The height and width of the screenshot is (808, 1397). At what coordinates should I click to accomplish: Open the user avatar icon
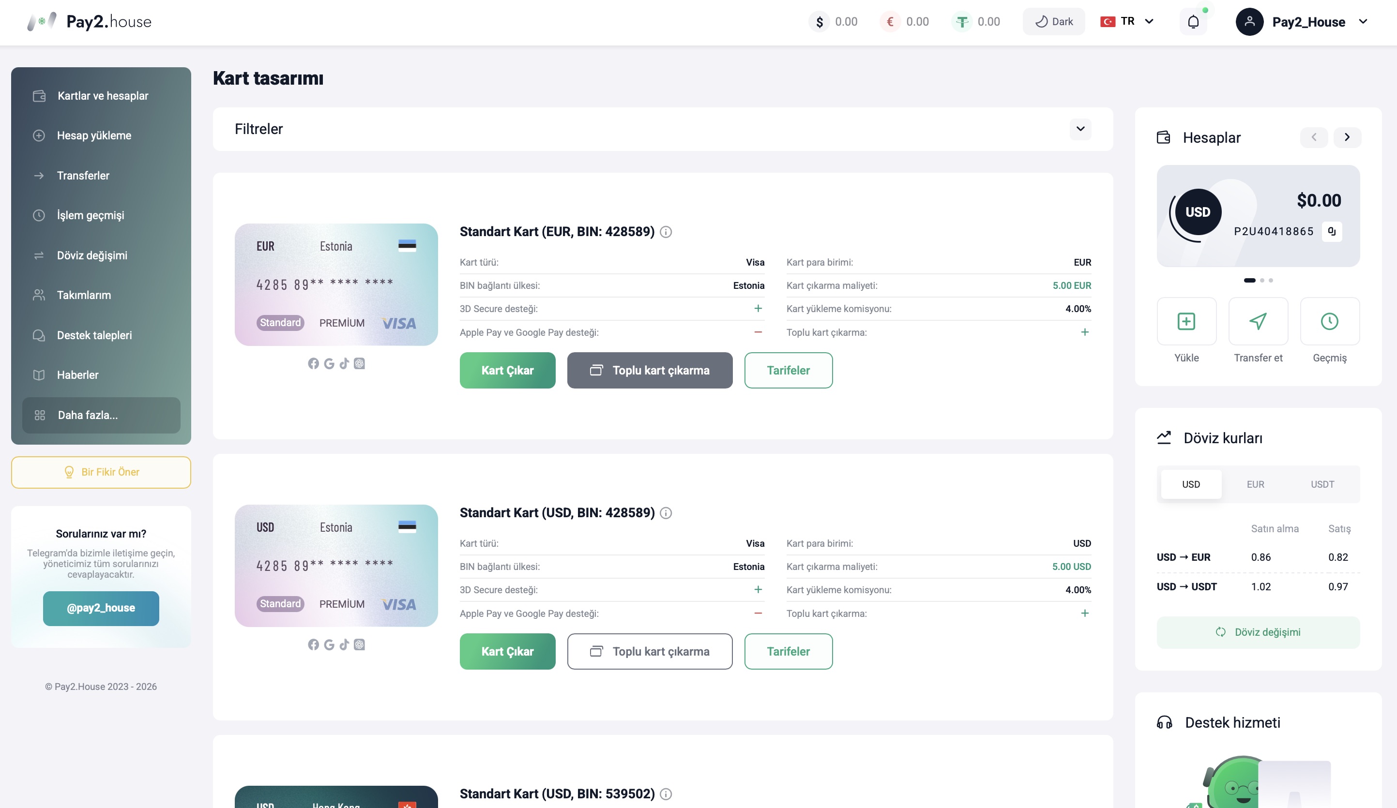pyautogui.click(x=1249, y=22)
